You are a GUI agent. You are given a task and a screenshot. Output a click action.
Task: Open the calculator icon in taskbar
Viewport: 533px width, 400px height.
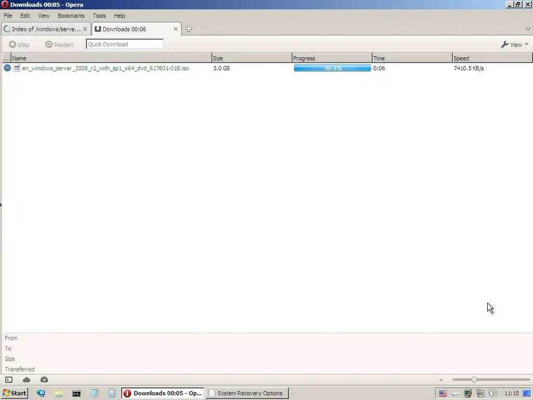point(112,393)
